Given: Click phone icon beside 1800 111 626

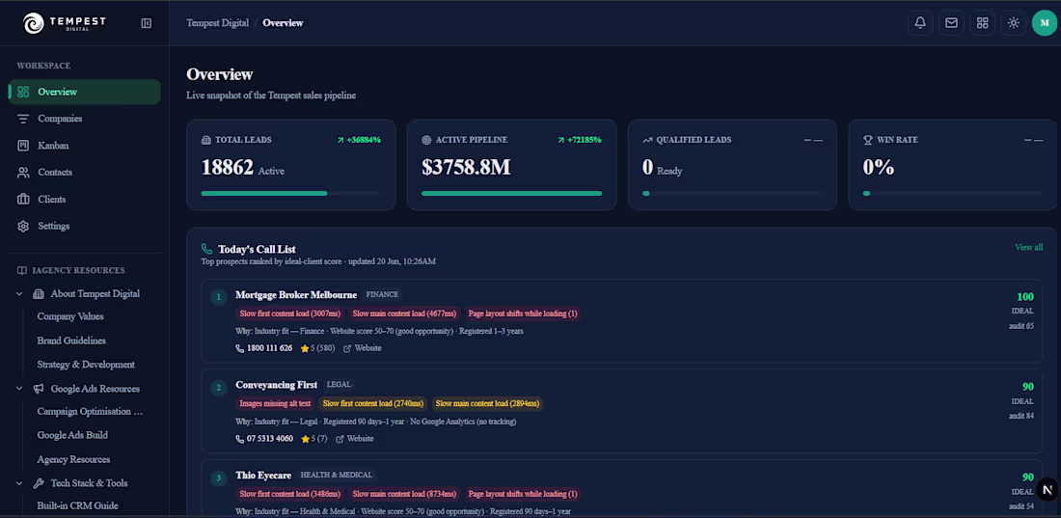Looking at the screenshot, I should tap(239, 348).
